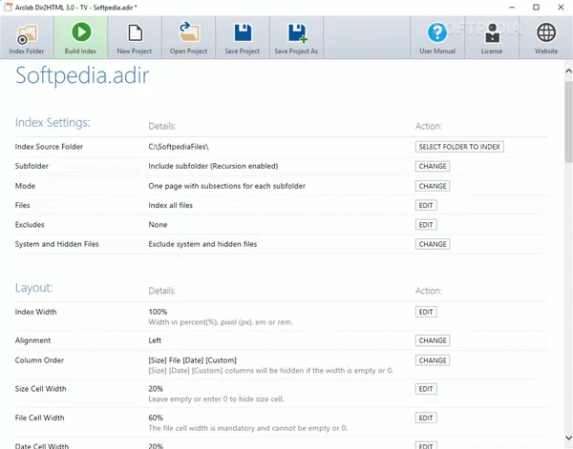
Task: Open Project using the folder icon
Action: (188, 36)
